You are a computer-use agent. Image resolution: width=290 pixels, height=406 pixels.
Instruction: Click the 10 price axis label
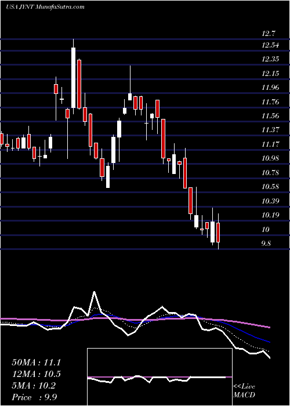pos(266,230)
